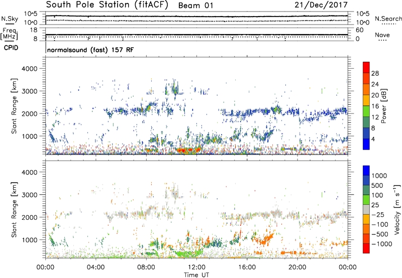Click the "CPID" row label
Viewport: 402px width, 278px height.
tap(11, 48)
